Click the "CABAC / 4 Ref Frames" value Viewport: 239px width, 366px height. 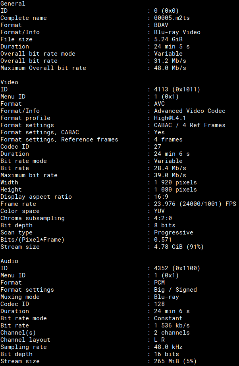189,125
